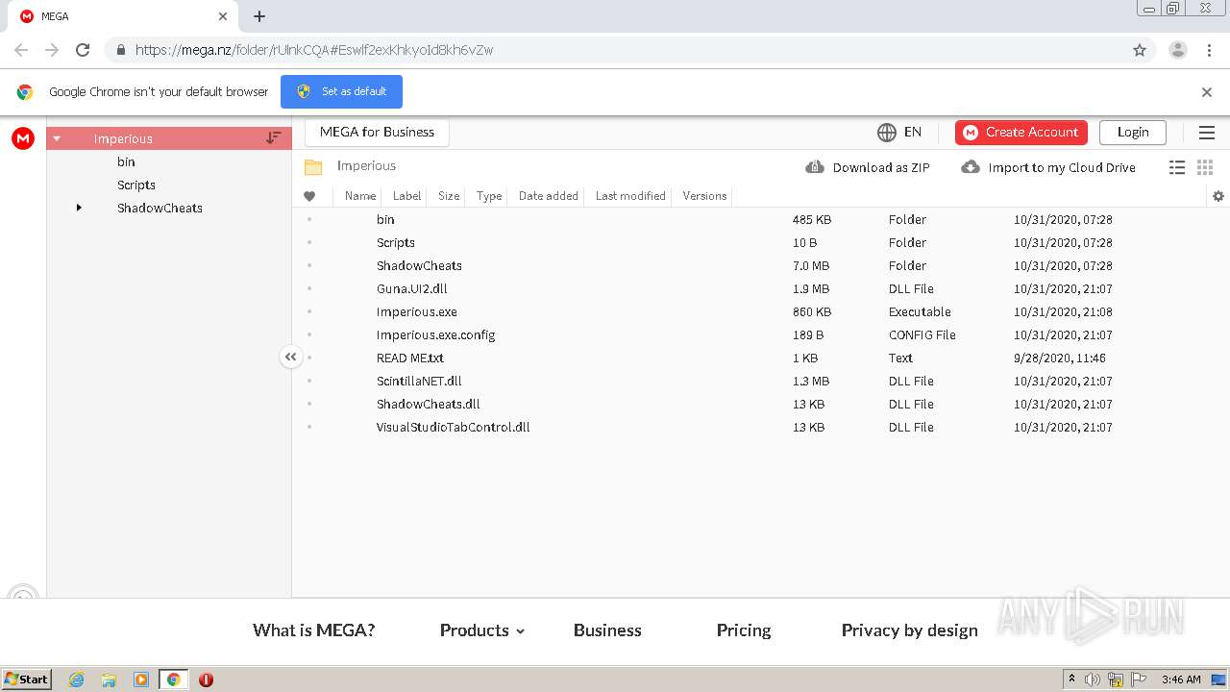Collapse the Imperious folder tree
Viewport: 1230px width, 692px height.
tap(57, 138)
